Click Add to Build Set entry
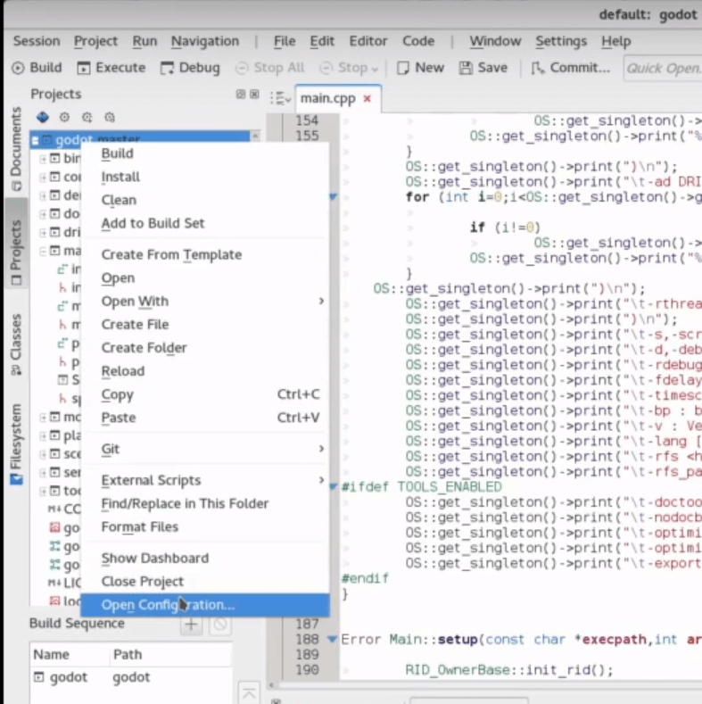The width and height of the screenshot is (702, 704). (153, 223)
